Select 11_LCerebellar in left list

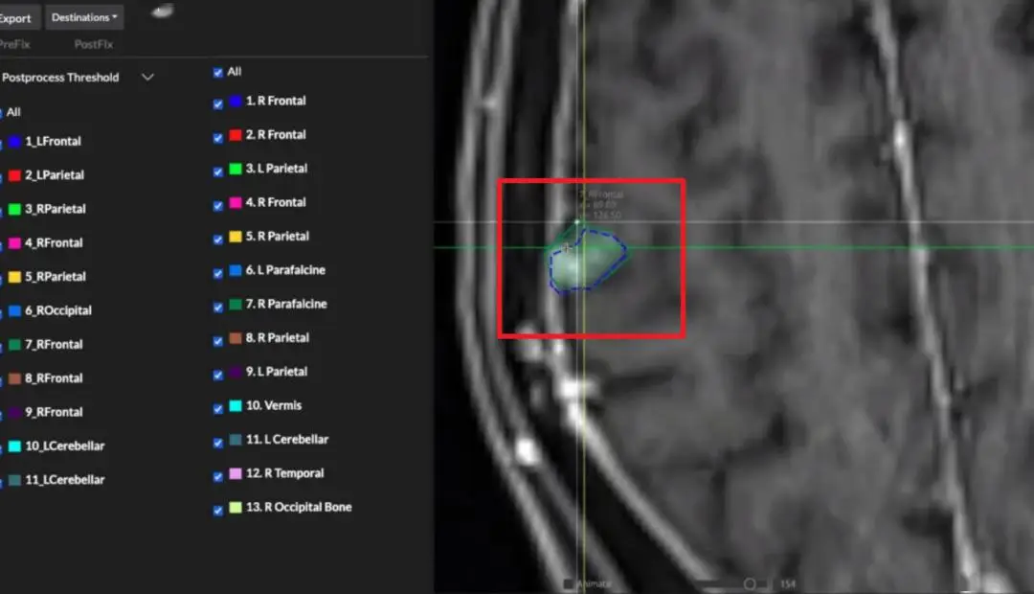[x=65, y=480]
